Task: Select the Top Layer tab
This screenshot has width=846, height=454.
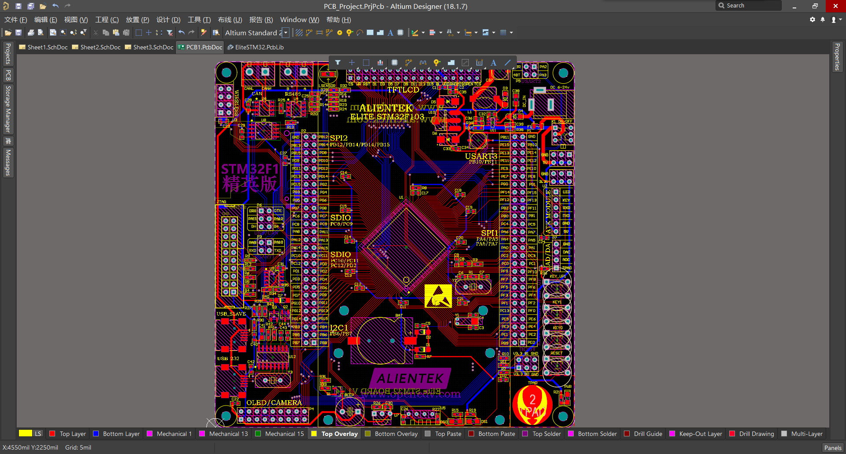Action: (x=68, y=434)
